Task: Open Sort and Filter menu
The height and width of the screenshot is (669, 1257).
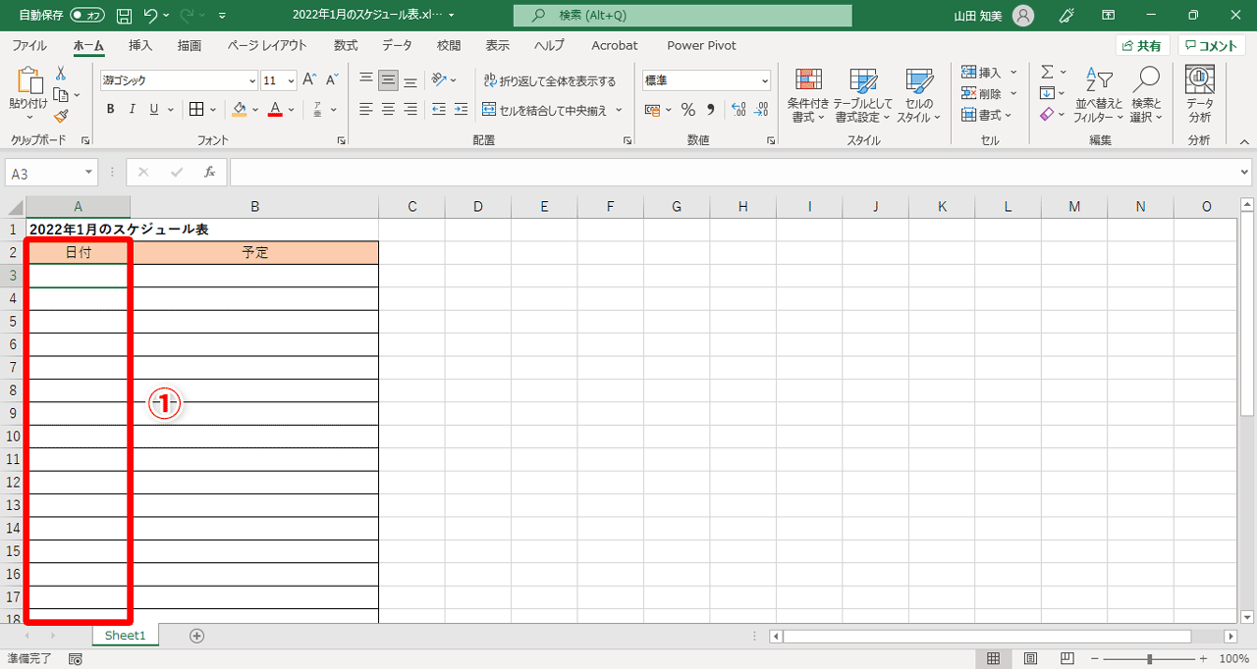Action: tap(1099, 95)
